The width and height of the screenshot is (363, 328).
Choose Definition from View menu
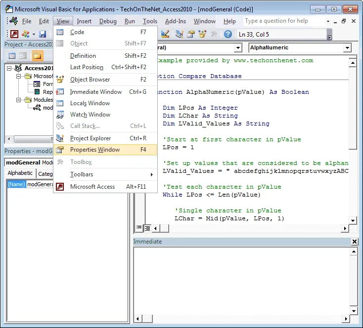[x=105, y=56]
